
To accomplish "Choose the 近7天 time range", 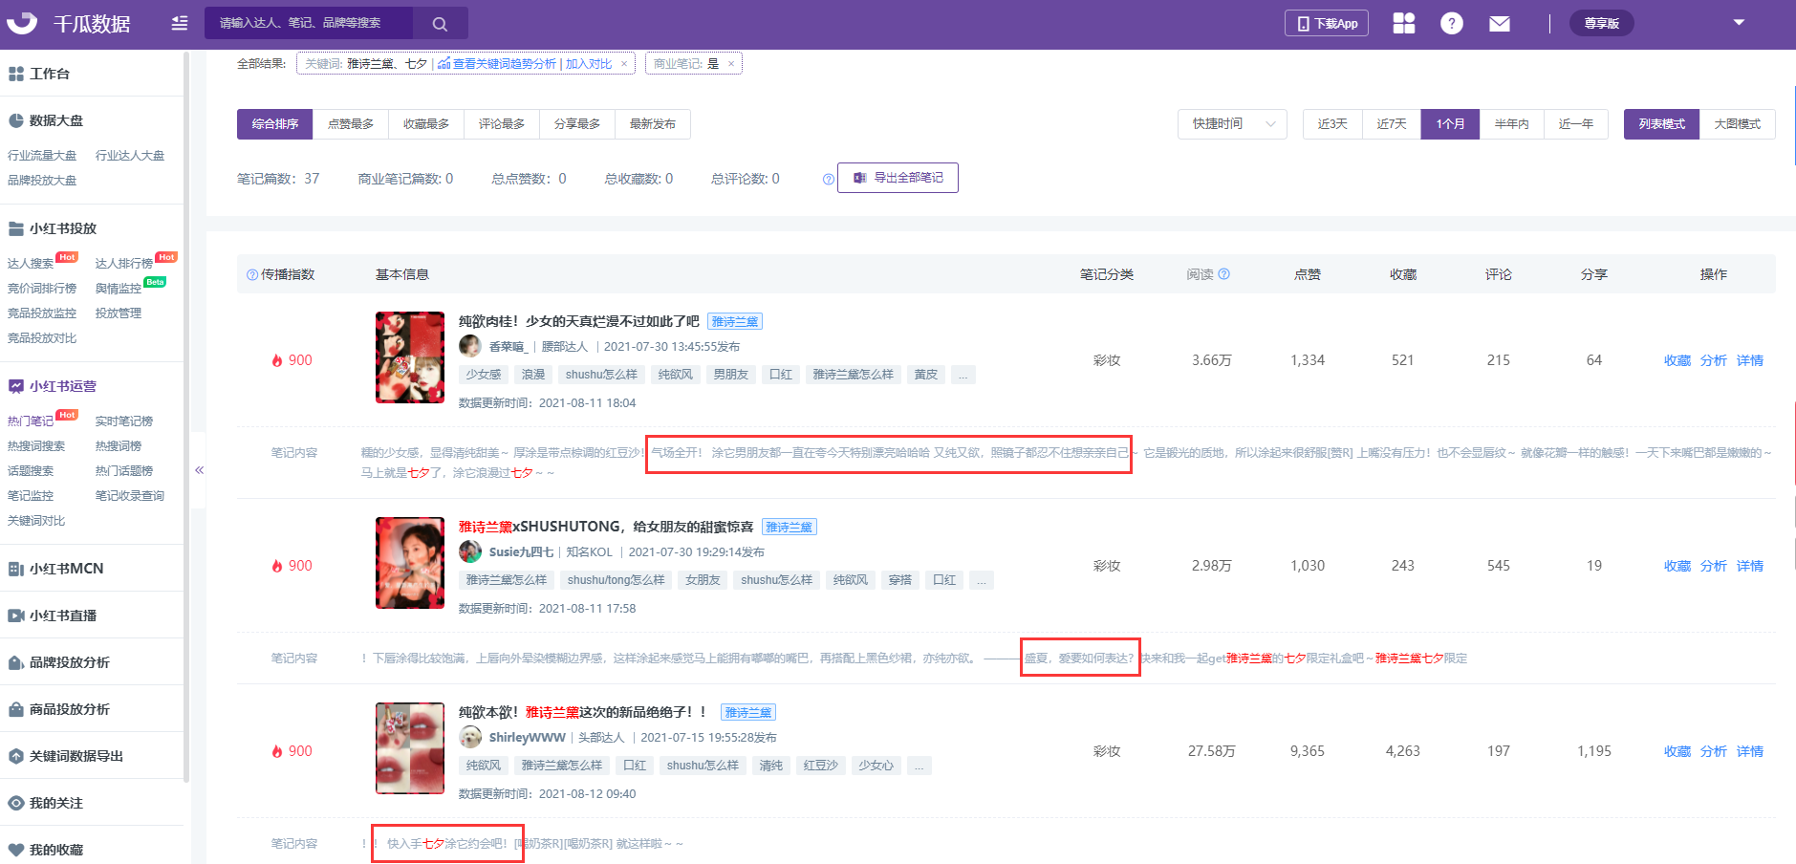I will tap(1392, 124).
